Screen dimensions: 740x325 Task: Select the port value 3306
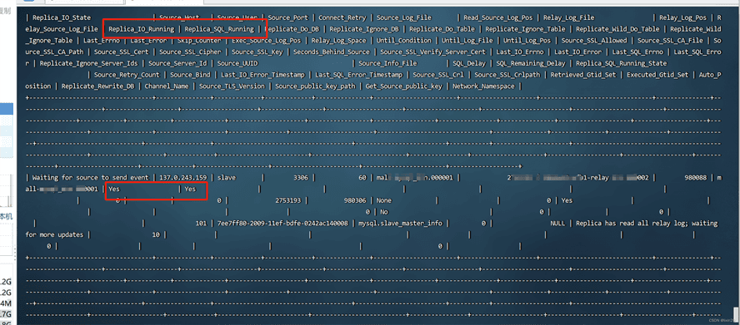pyautogui.click(x=301, y=178)
